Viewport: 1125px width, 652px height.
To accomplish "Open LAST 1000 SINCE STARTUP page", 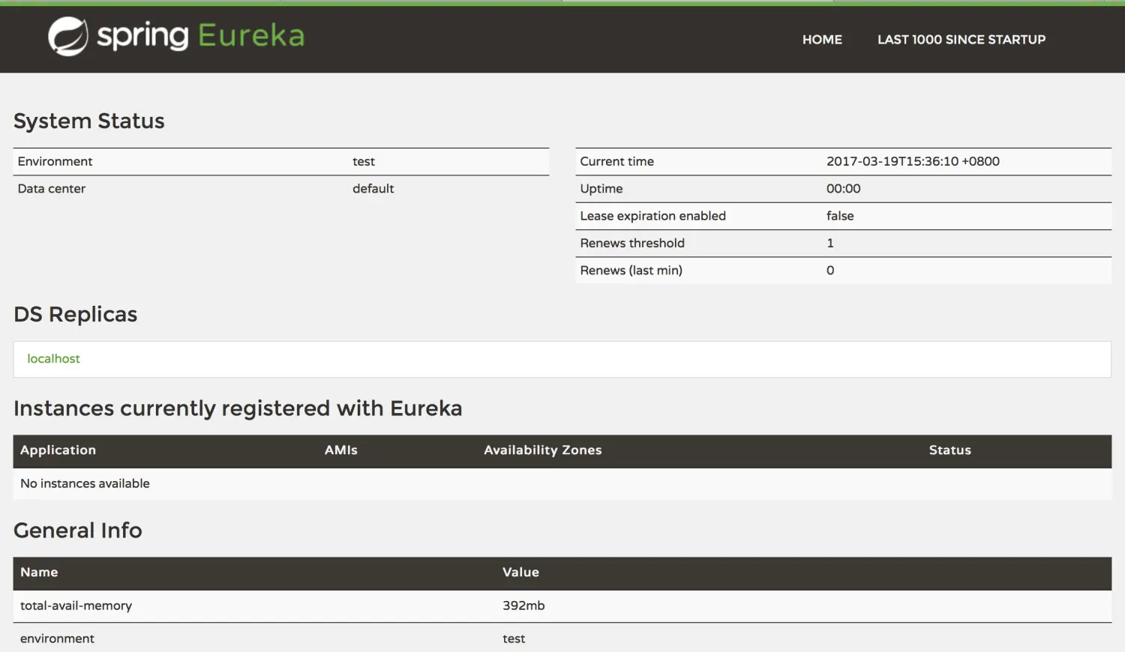I will (961, 40).
